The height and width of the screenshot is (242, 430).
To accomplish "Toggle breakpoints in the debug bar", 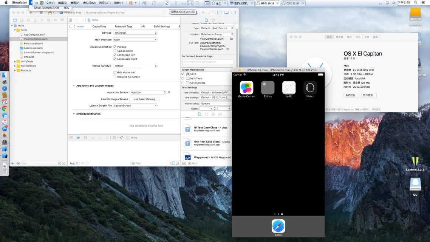I will click(x=79, y=138).
